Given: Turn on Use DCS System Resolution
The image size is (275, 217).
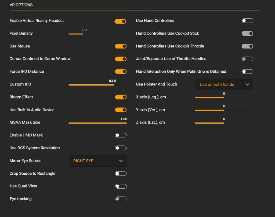Looking at the screenshot, I should coord(121,148).
